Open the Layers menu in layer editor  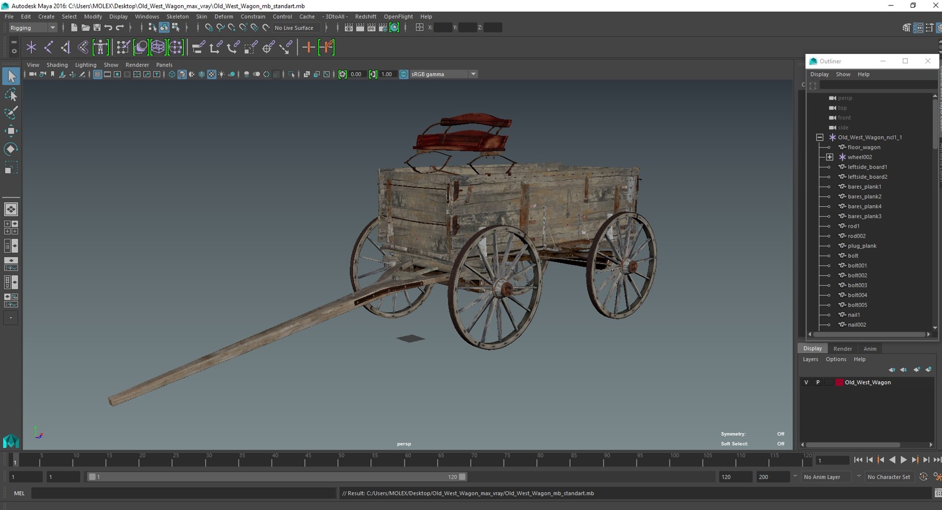(x=811, y=360)
